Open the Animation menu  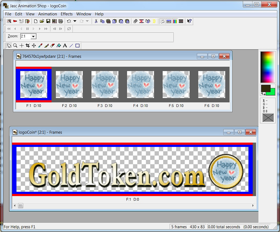coord(48,14)
